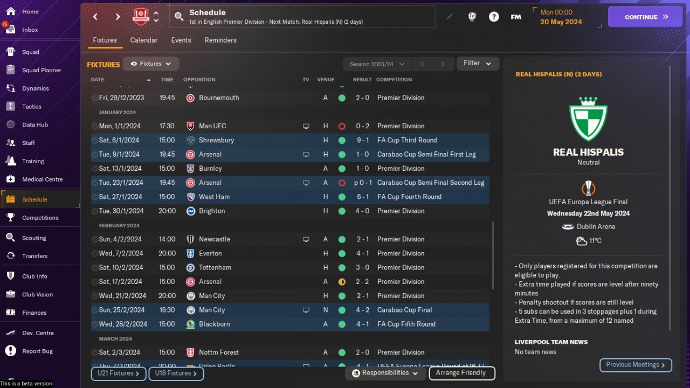Click the Previous Meetings button

[x=635, y=365]
